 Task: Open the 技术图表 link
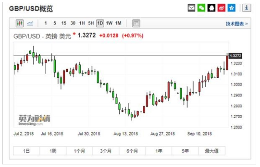pos(237,24)
